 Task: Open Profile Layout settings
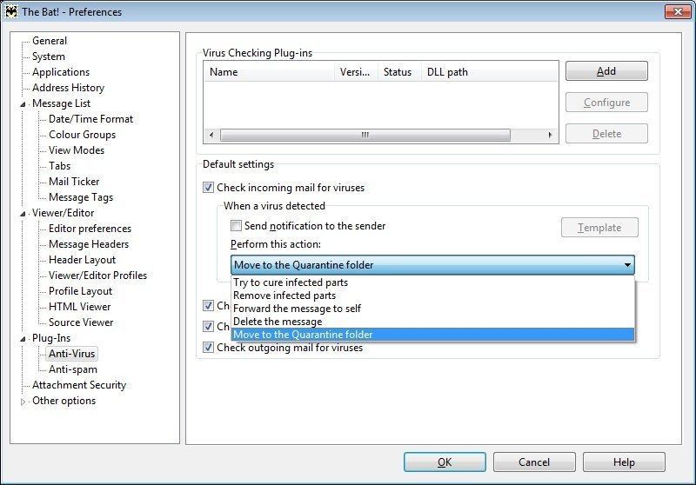[x=80, y=291]
